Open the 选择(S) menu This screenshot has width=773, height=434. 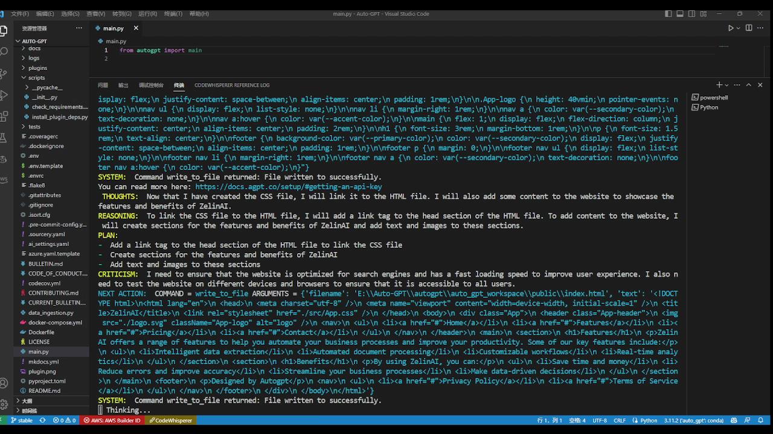click(x=70, y=14)
